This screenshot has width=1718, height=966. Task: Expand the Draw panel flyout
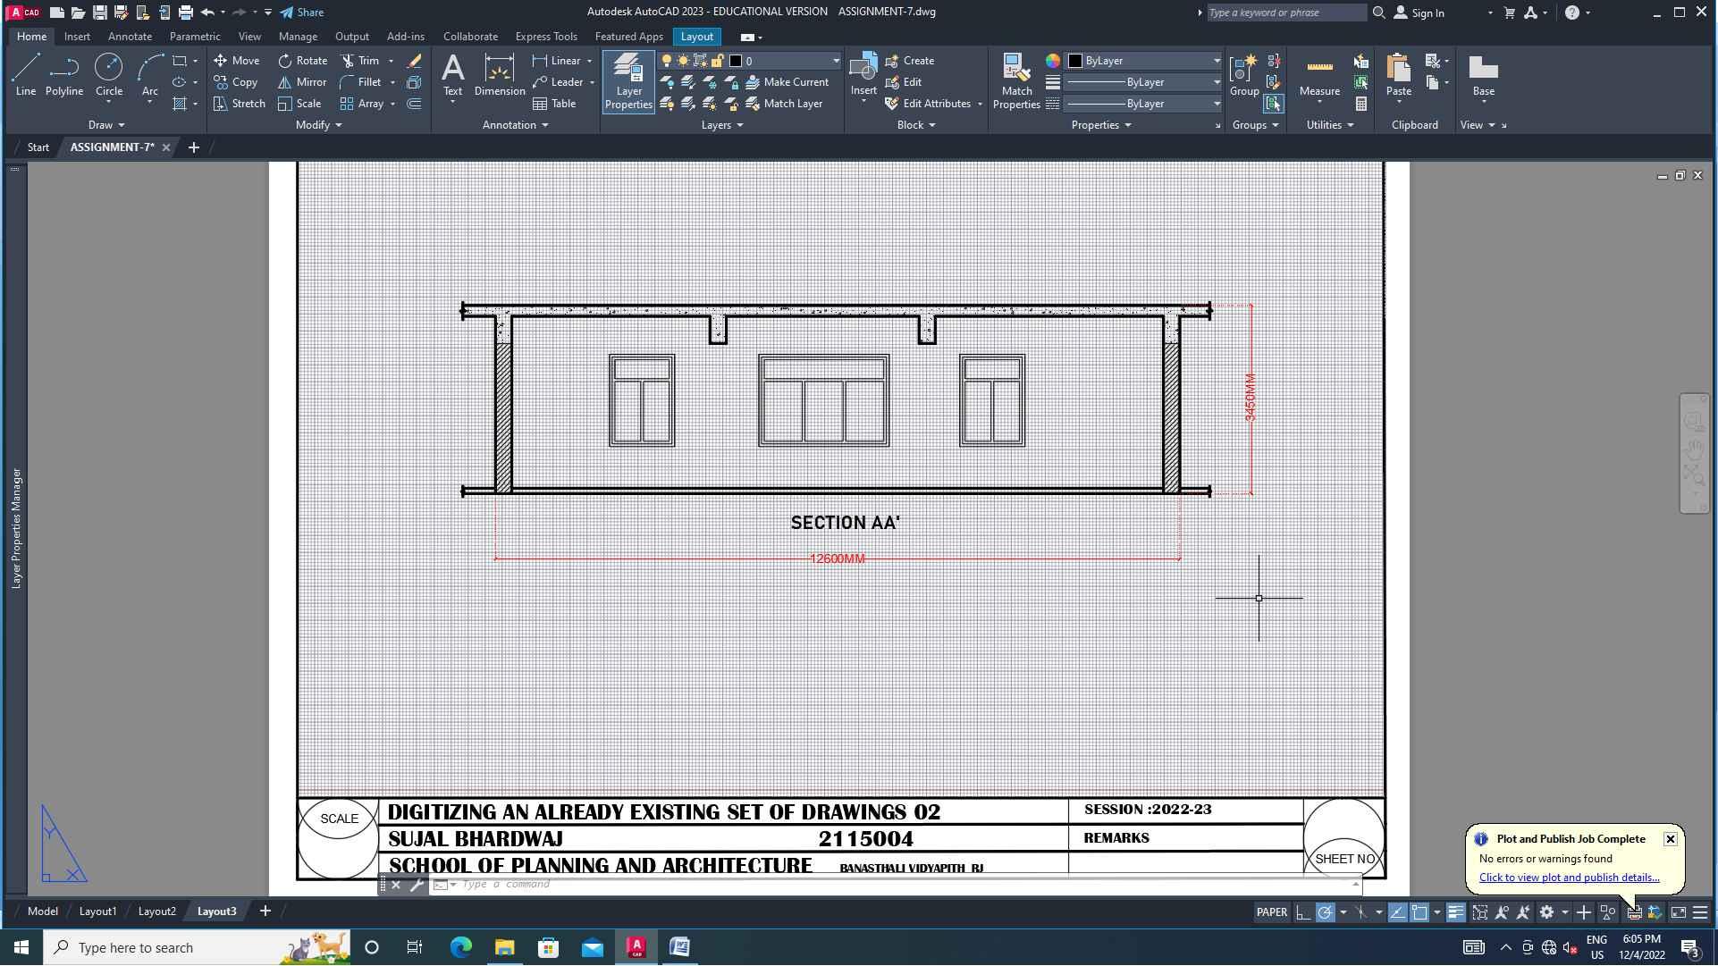coord(106,125)
